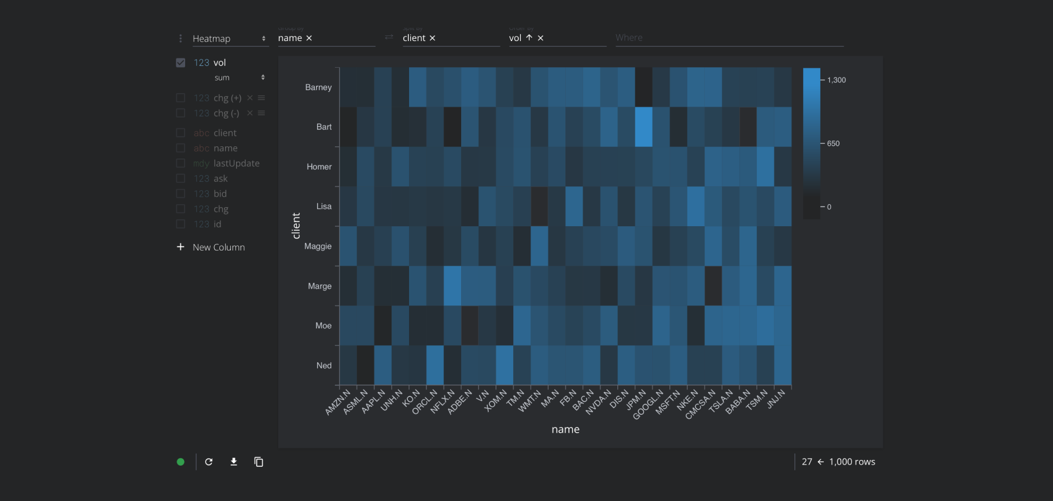
Task: Check the bid column checkbox
Action: 181,193
